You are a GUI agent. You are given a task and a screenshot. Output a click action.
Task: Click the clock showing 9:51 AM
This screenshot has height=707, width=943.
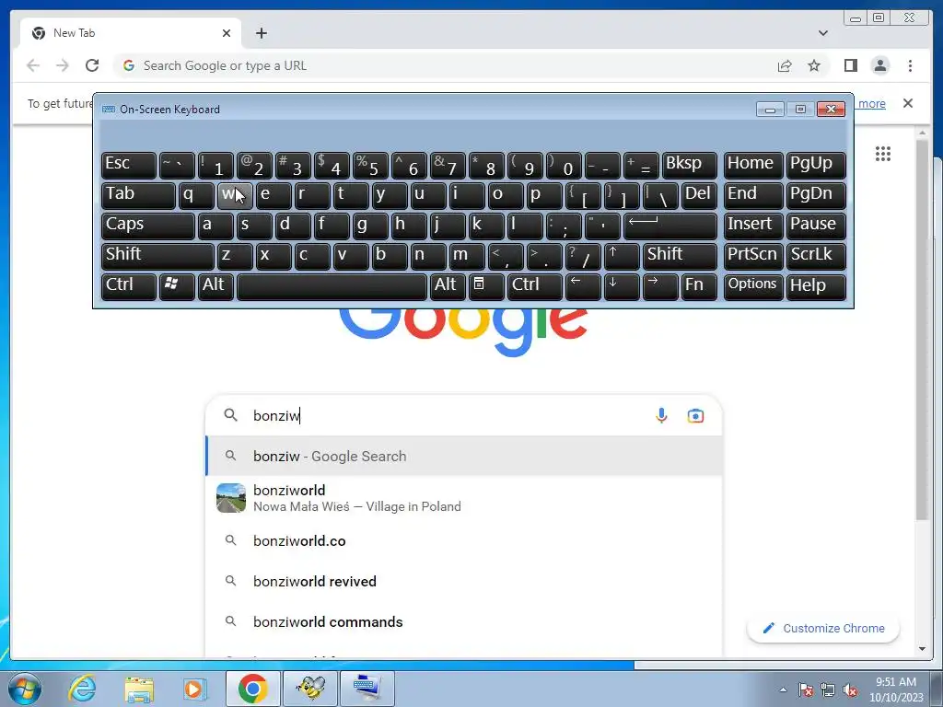(895, 682)
